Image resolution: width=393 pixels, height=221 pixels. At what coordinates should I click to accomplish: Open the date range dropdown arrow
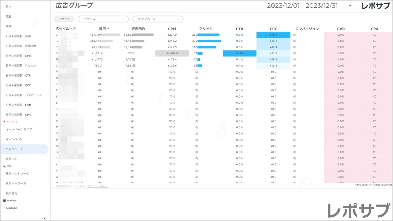350,6
